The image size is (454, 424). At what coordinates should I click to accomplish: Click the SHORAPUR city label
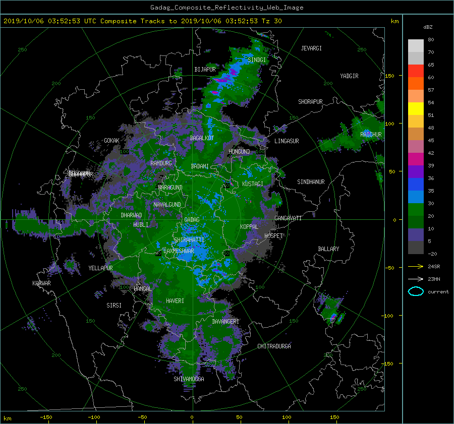[x=310, y=102]
